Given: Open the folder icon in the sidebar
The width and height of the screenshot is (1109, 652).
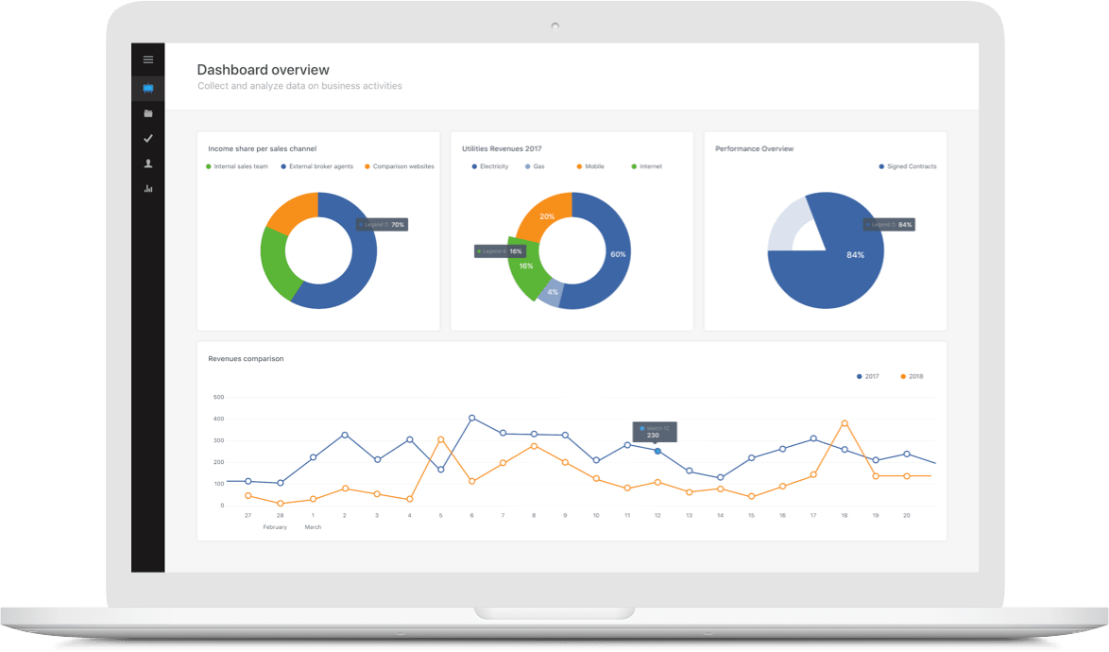Looking at the screenshot, I should (x=147, y=113).
